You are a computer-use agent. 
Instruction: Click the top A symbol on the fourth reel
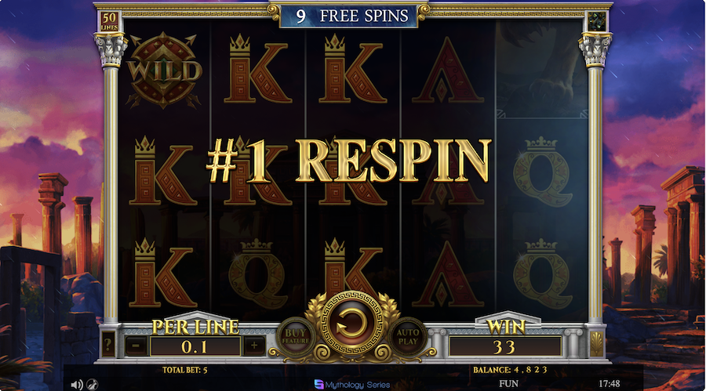448,71
